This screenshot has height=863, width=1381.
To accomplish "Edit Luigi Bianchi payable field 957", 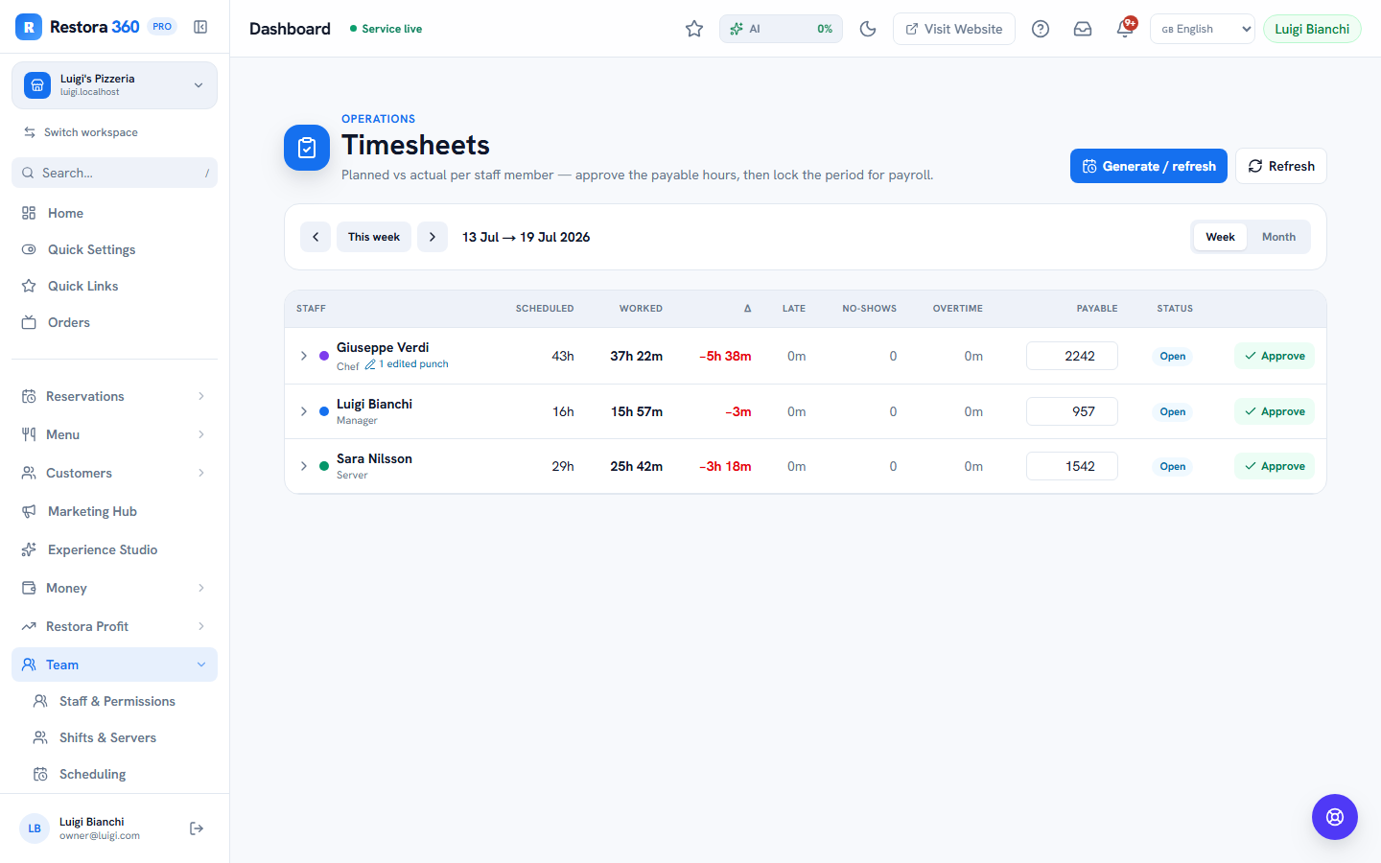I will point(1072,411).
